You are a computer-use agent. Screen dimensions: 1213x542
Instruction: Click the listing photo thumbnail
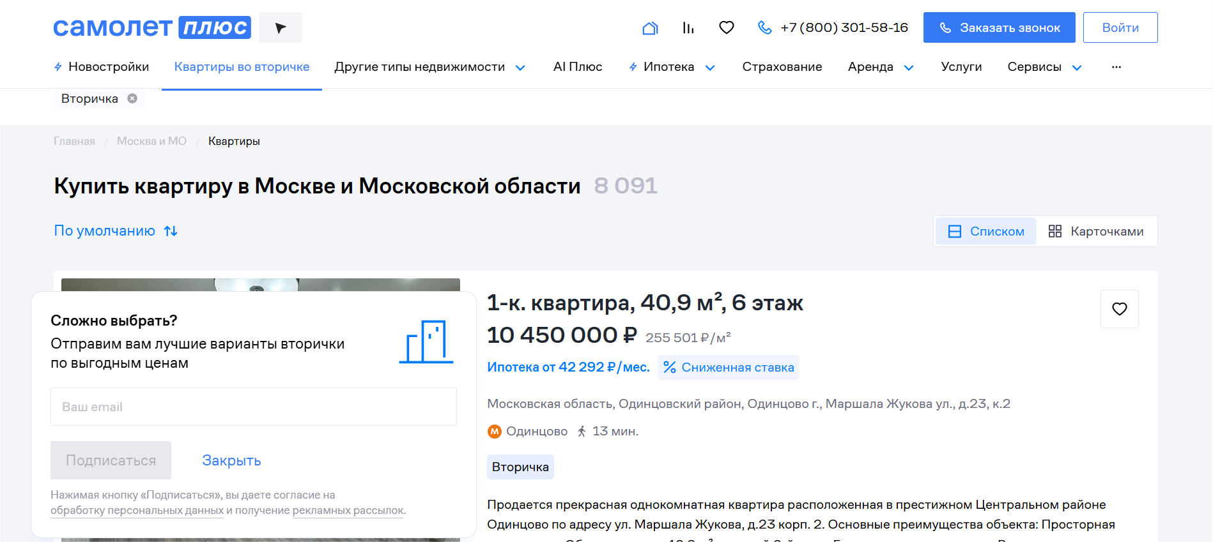pyautogui.click(x=261, y=285)
